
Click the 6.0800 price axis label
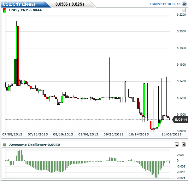tap(181, 131)
